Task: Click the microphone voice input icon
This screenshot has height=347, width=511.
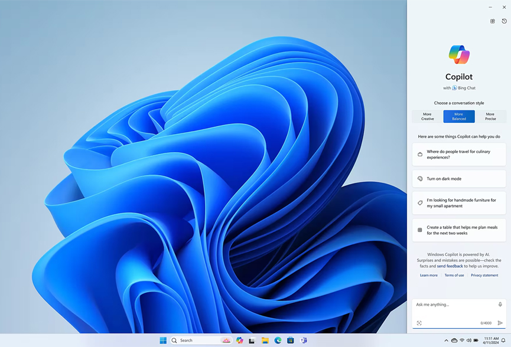Action: [500, 305]
